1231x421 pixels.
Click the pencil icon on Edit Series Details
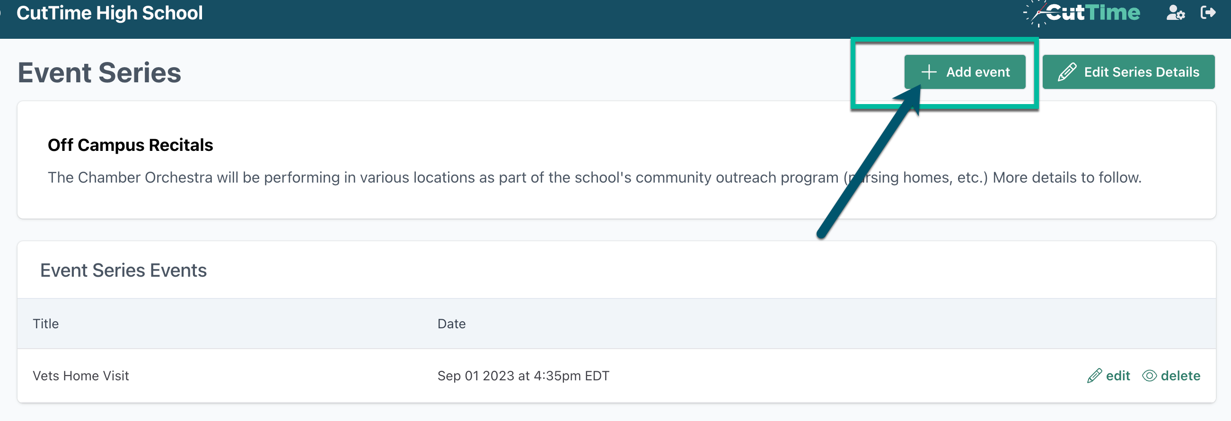[1067, 72]
